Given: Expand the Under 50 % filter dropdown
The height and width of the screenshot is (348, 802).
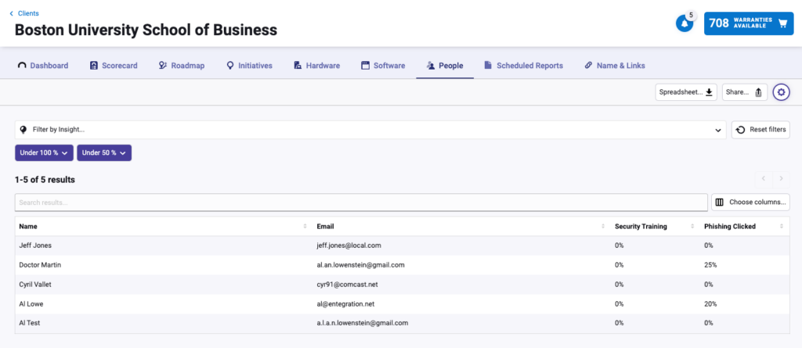Looking at the screenshot, I should (x=104, y=152).
